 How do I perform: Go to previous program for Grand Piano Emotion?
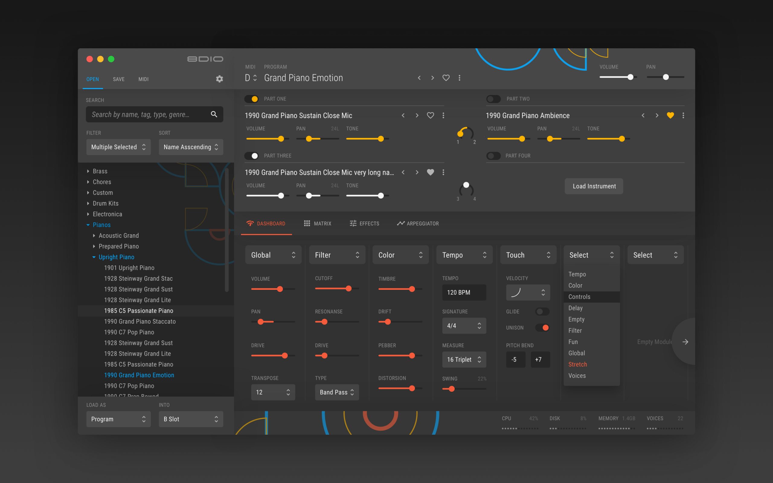click(419, 78)
